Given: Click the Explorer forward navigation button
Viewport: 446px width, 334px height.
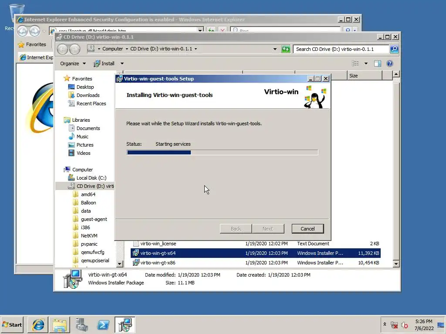Looking at the screenshot, I should pyautogui.click(x=75, y=49).
